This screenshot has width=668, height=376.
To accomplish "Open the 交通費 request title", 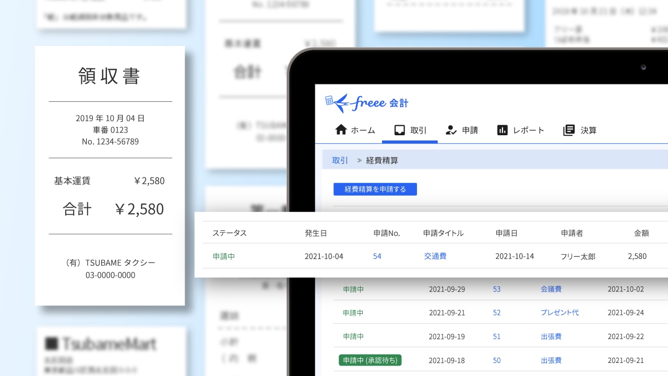I will tap(435, 256).
